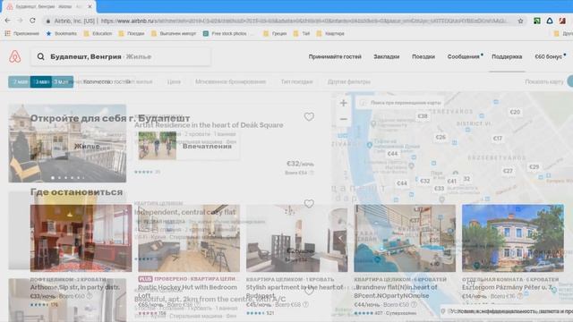Image resolution: width=573 pixels, height=322 pixels.
Task: Open the Сообщения menu item
Action: point(464,56)
